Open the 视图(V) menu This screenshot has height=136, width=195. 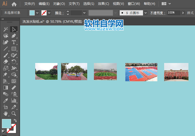[118, 4]
